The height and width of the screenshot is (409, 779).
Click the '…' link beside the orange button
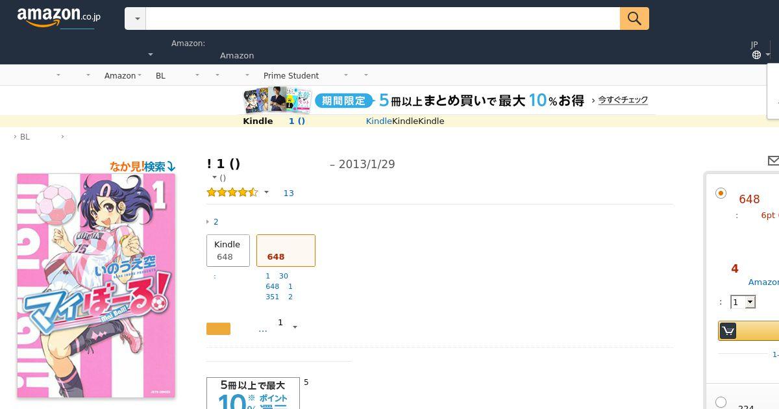[262, 329]
